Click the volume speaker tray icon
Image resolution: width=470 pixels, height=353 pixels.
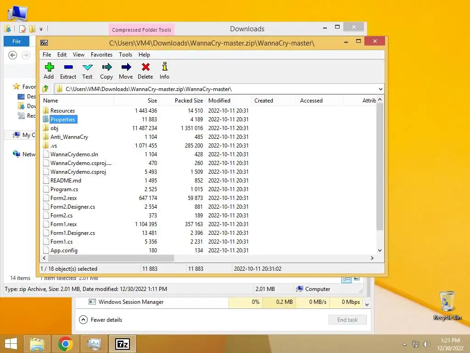[x=426, y=344]
